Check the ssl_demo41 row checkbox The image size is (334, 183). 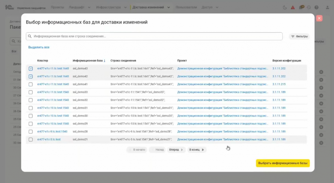[x=31, y=84]
